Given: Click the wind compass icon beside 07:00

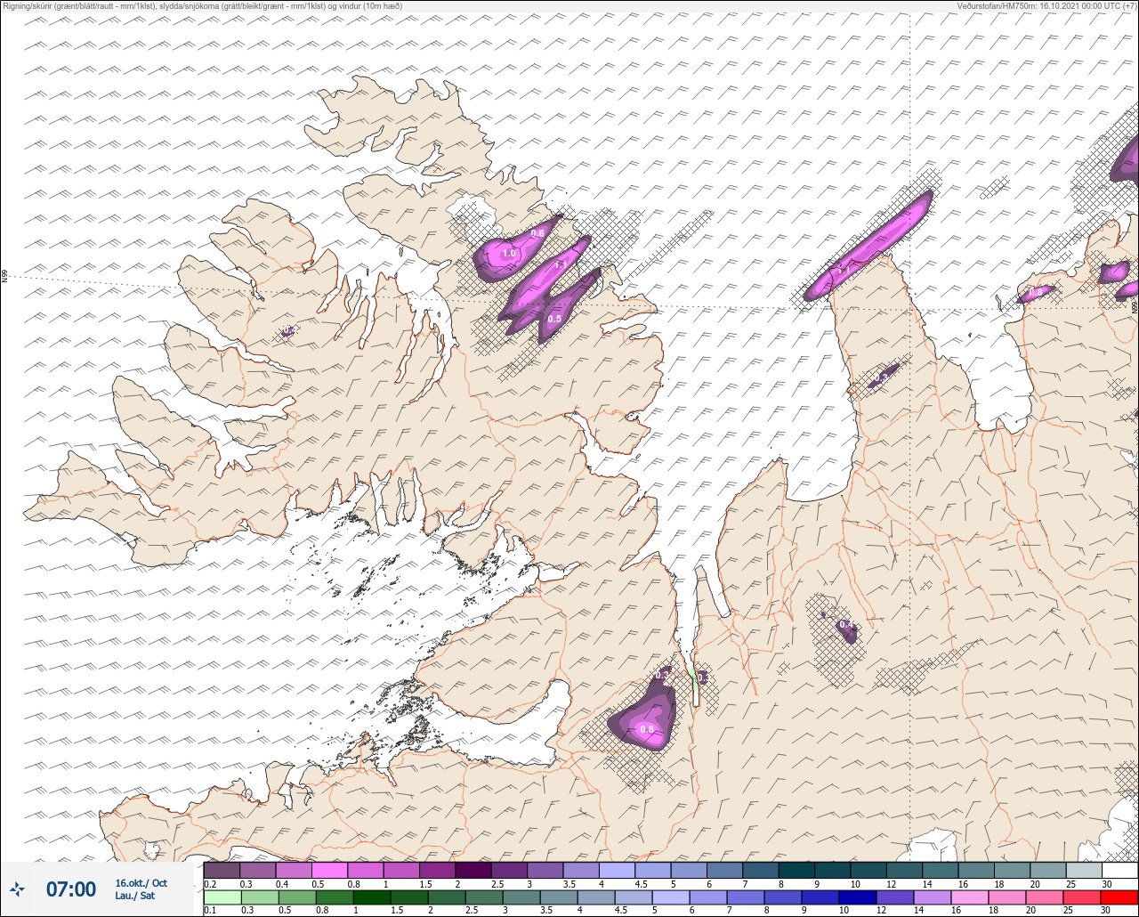Looking at the screenshot, I should coord(18,889).
